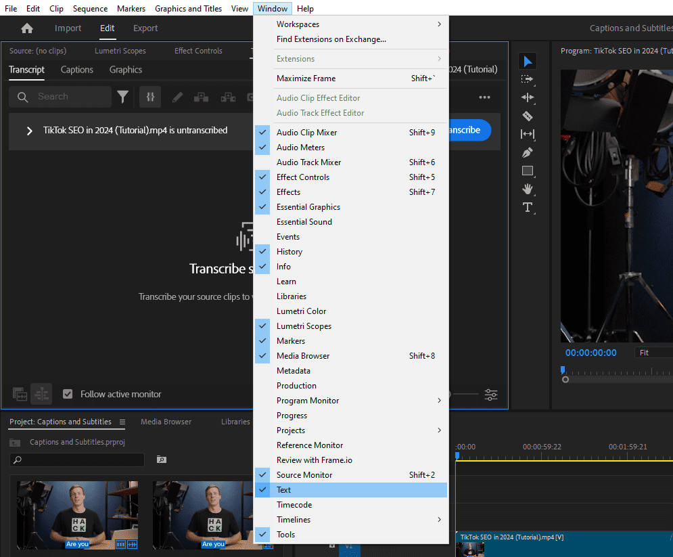This screenshot has width=673, height=557.
Task: Switch to the Captions tab
Action: [77, 70]
